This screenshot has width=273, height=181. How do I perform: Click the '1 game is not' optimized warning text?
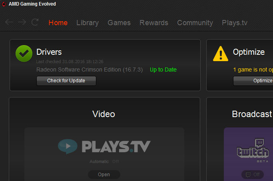point(253,70)
